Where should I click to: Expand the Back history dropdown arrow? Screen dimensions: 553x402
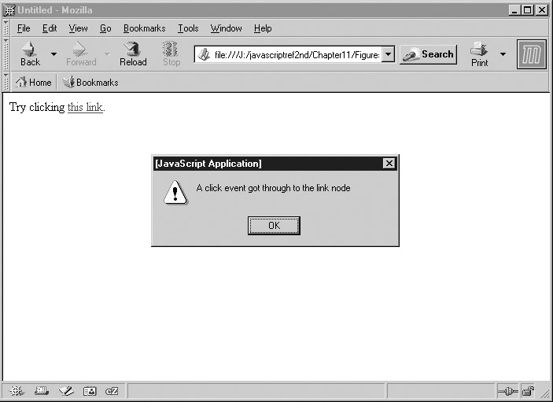click(x=53, y=54)
